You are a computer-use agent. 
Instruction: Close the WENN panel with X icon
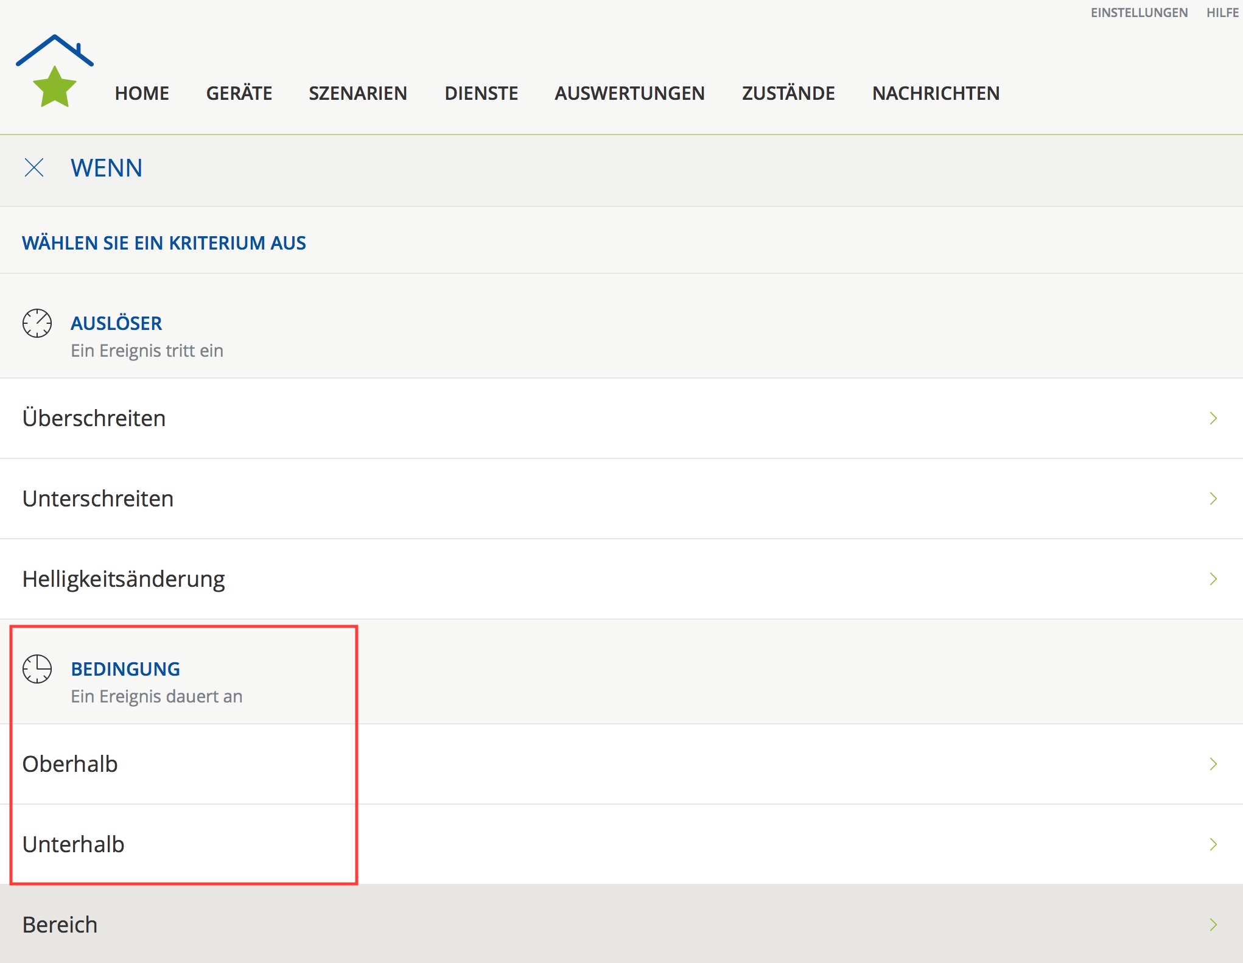tap(34, 167)
